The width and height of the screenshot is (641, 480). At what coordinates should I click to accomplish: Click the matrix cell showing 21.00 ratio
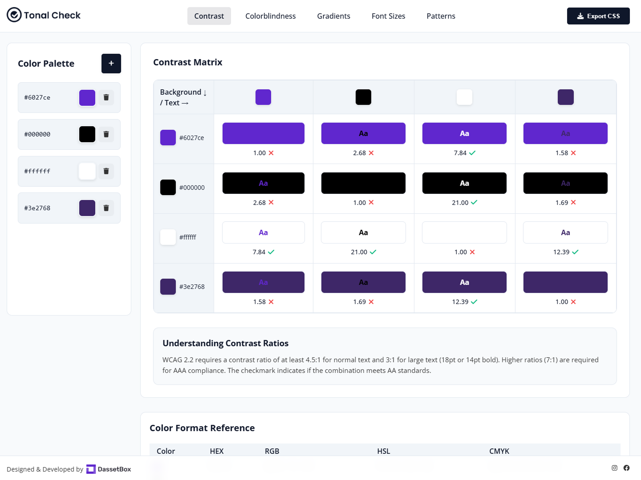(x=464, y=183)
